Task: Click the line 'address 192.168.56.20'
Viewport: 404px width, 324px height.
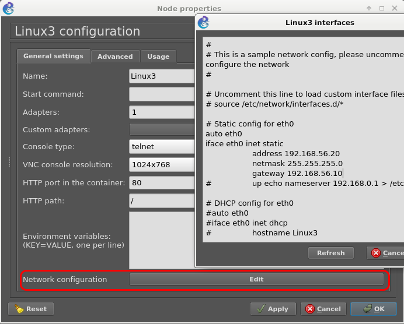Action: click(296, 154)
